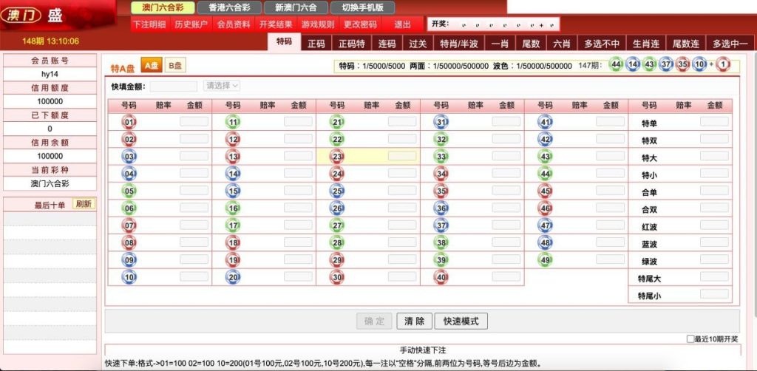757x371 pixels.
Task: Click the number 23 ball in highlighted row
Action: coord(337,157)
